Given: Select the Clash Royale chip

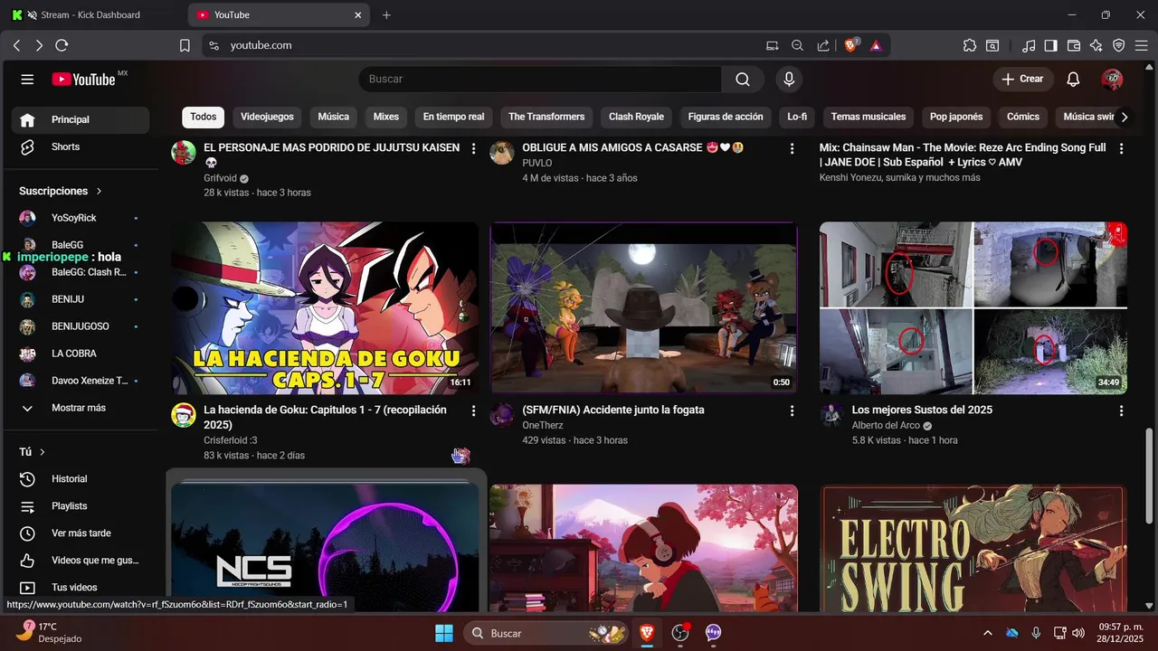Looking at the screenshot, I should pyautogui.click(x=636, y=117).
